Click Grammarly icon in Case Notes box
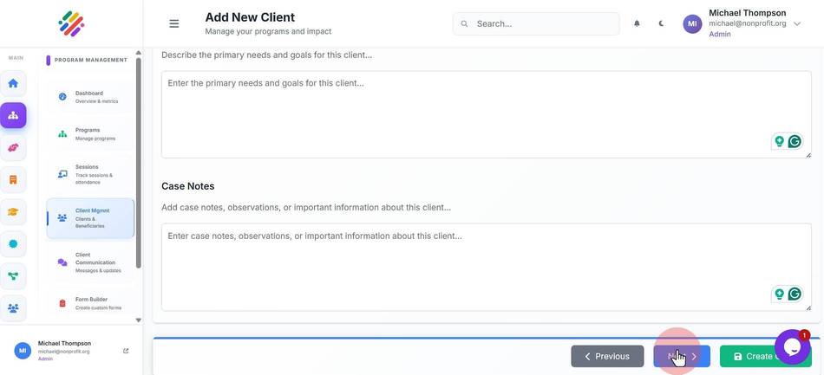Screen dimensions: 824x375 click(795, 294)
